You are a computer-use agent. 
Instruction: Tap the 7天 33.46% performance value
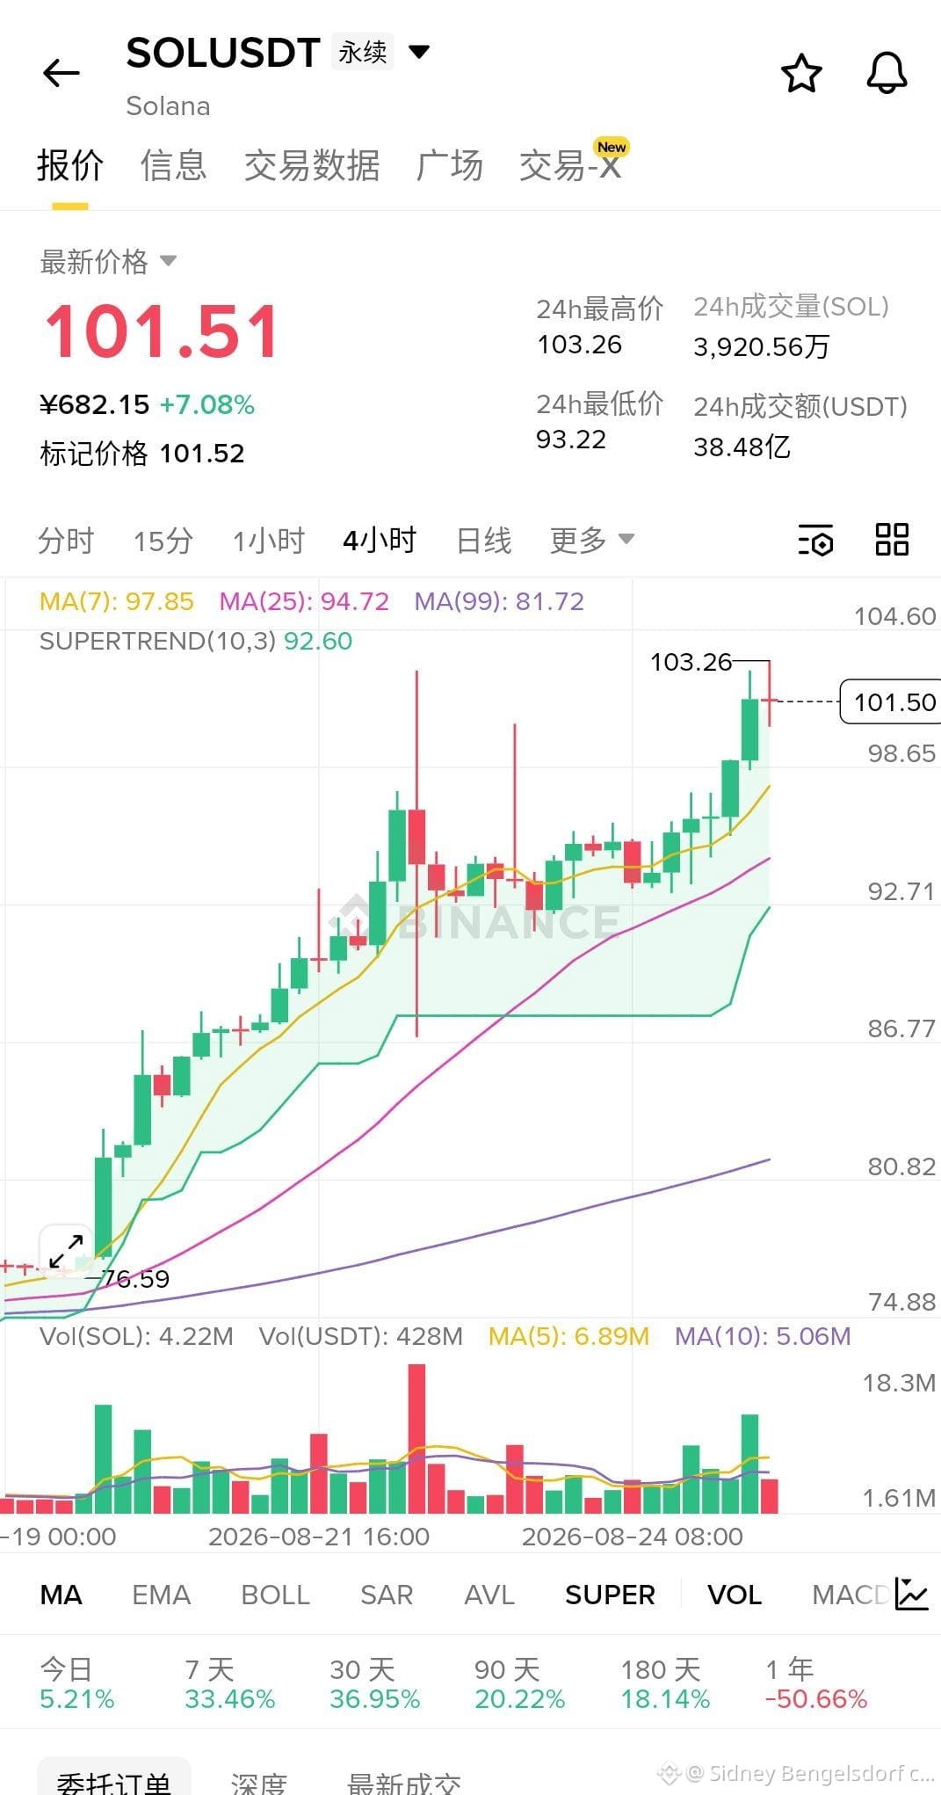click(230, 1699)
